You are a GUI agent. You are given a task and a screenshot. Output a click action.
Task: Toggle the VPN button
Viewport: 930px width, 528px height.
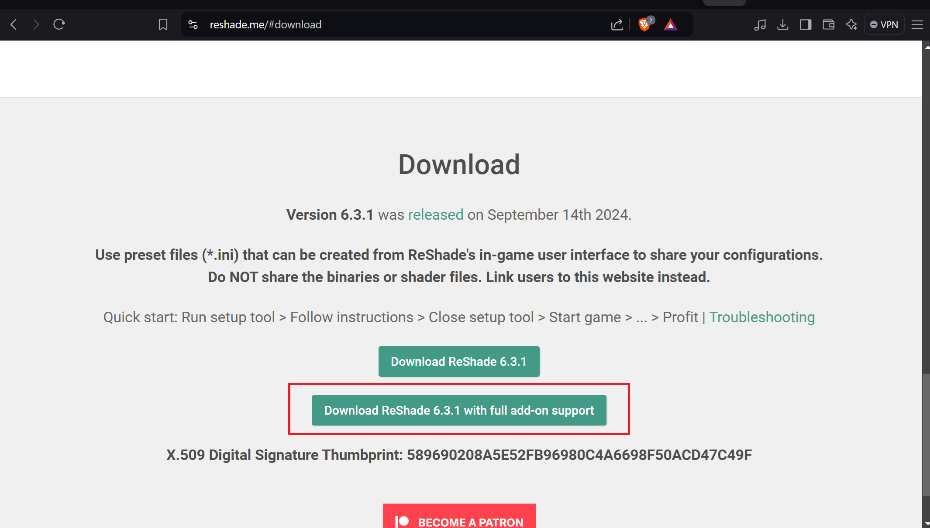[x=884, y=24]
